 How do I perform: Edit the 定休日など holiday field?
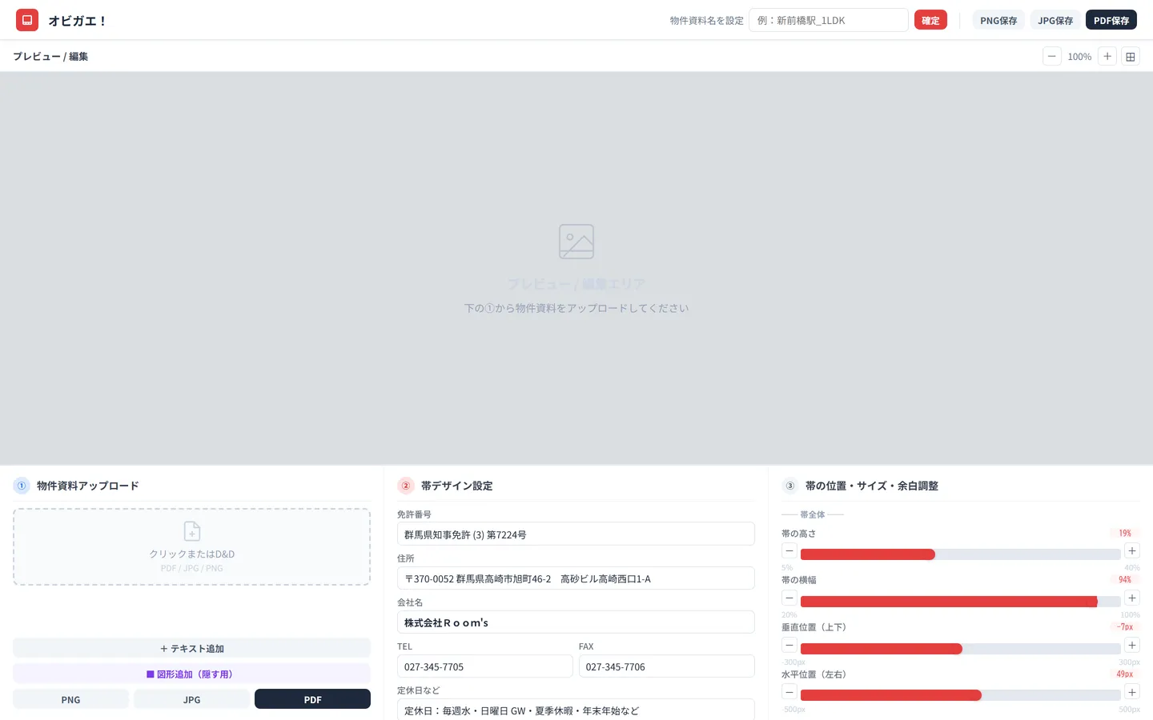click(x=576, y=710)
